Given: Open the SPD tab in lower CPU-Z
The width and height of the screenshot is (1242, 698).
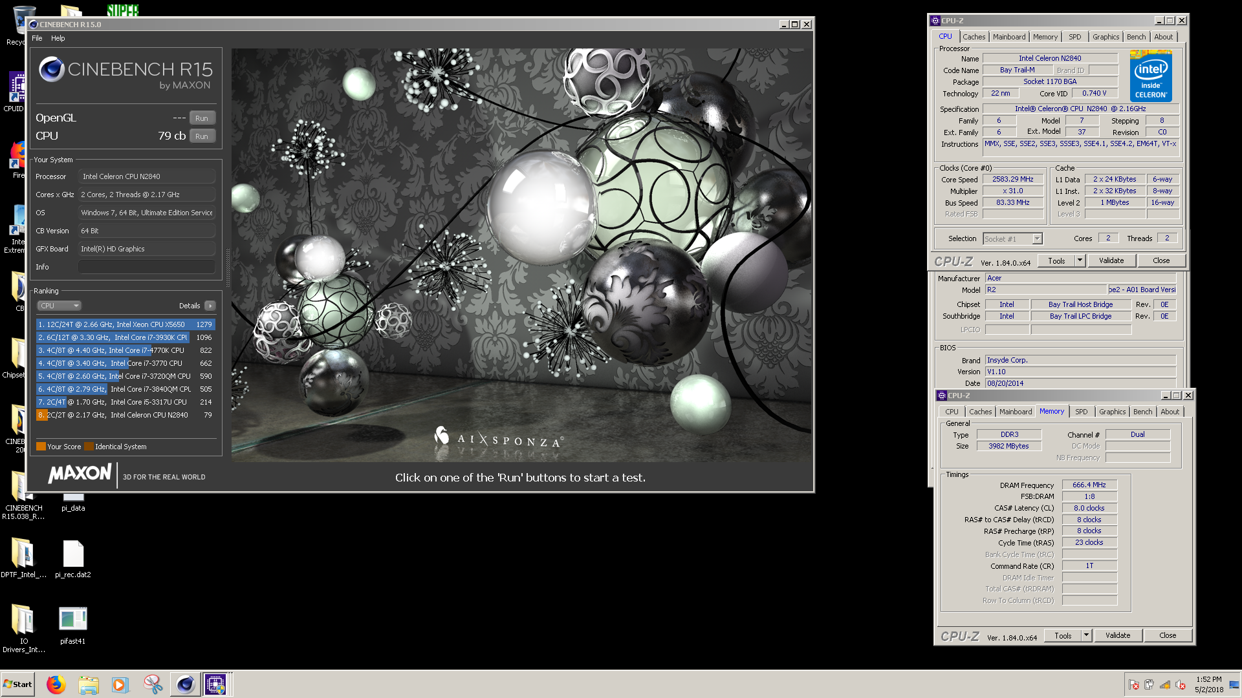Looking at the screenshot, I should (x=1082, y=412).
